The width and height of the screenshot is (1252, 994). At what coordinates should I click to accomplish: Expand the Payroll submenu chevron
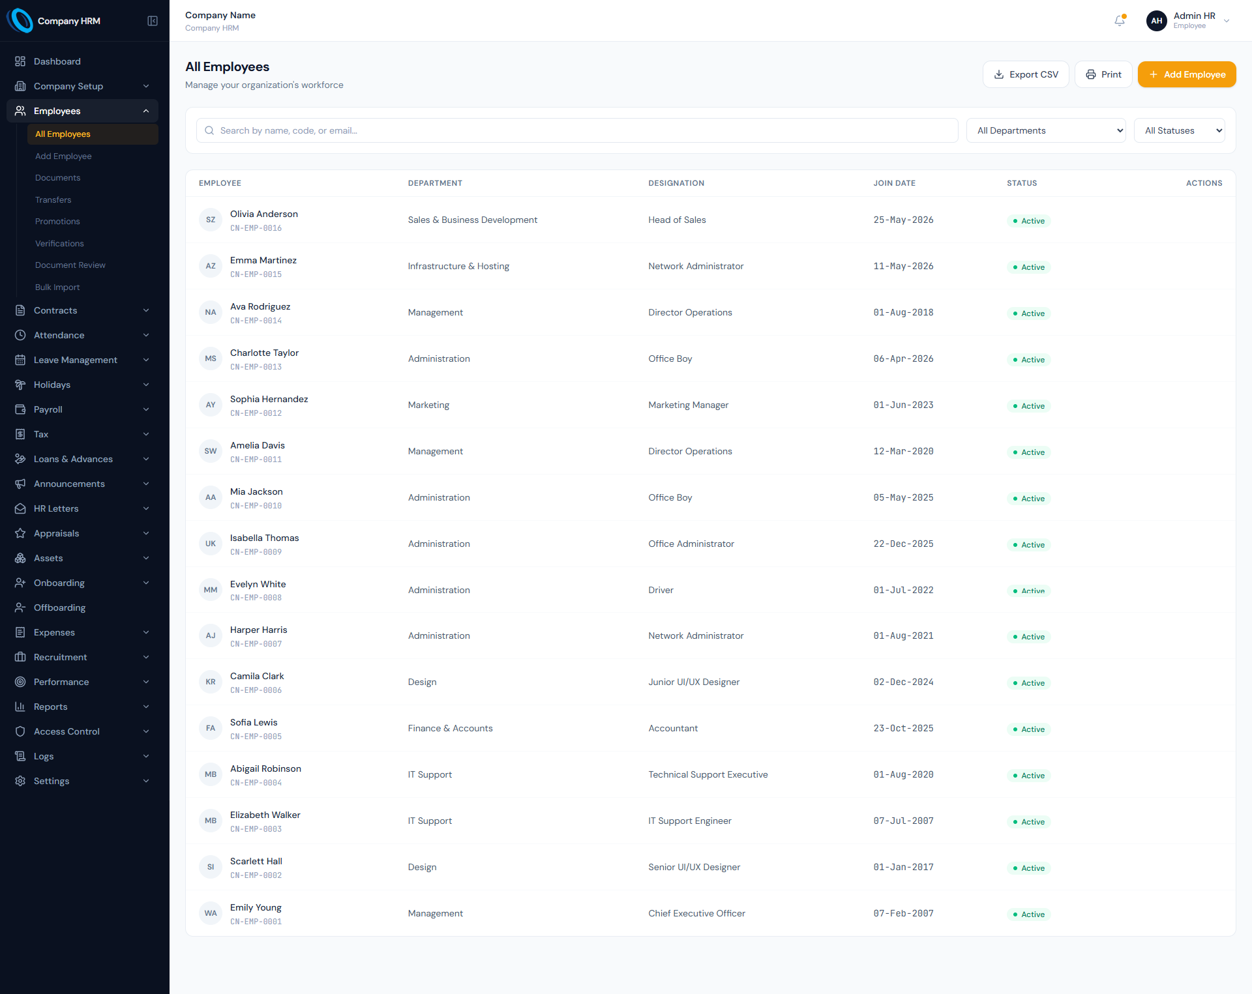click(x=146, y=409)
